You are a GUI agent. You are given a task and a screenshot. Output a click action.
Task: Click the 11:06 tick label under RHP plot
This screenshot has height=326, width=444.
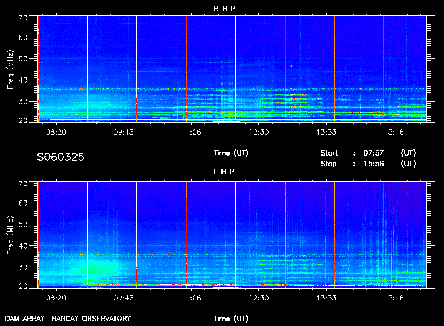191,132
